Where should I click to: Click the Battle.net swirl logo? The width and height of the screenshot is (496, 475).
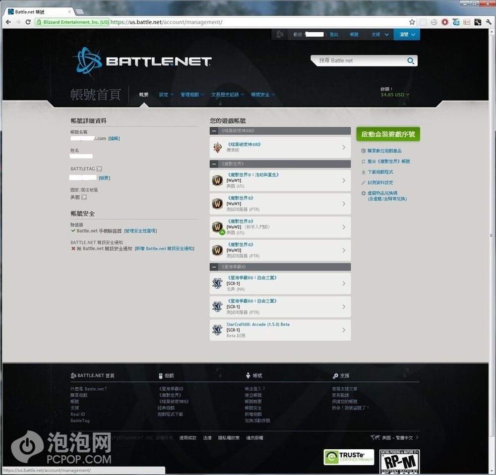88,61
